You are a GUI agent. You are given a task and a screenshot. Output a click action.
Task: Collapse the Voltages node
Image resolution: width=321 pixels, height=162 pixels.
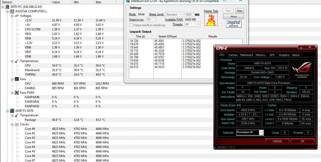click(12, 16)
